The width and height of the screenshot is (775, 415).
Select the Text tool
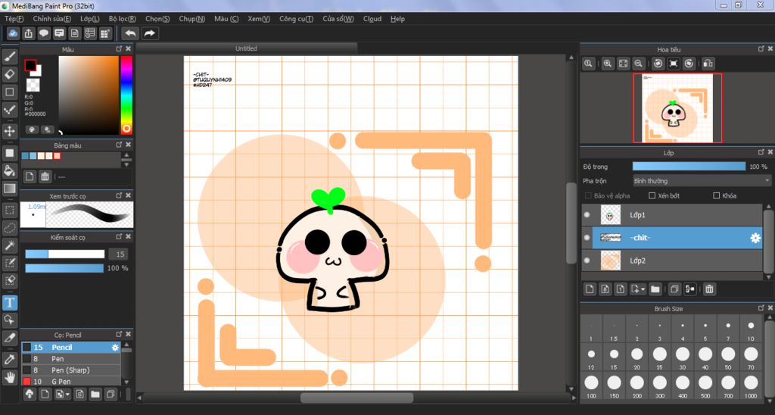click(x=9, y=302)
